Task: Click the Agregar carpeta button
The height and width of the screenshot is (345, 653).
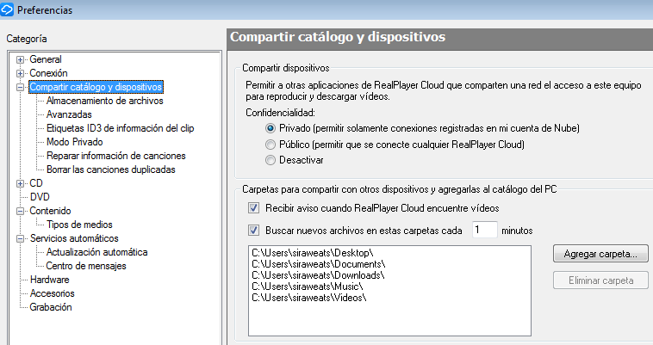Action: tap(600, 254)
